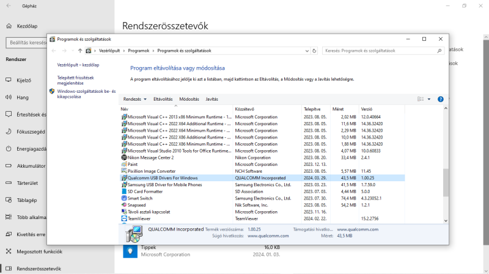Image resolution: width=489 pixels, height=274 pixels.
Task: Click the Távoli asztali kapcsolat icon
Action: pyautogui.click(x=124, y=212)
